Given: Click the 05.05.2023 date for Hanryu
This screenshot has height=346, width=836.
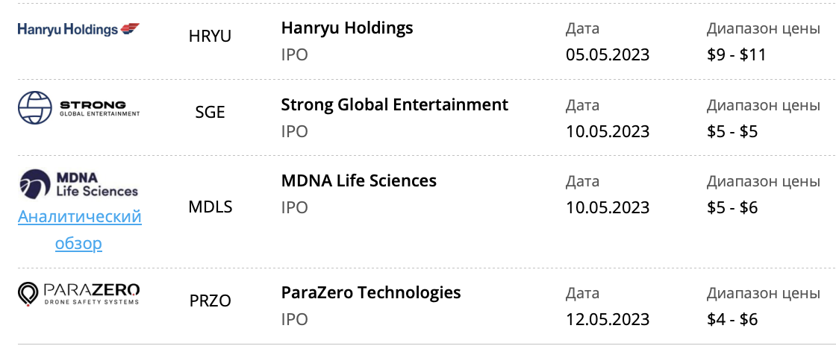Looking at the screenshot, I should click(x=608, y=54).
